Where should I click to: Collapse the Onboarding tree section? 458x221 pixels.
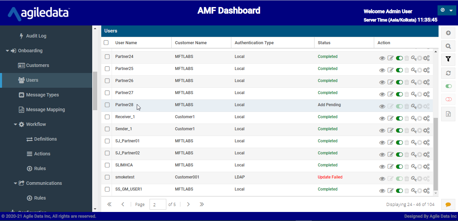tap(8, 51)
